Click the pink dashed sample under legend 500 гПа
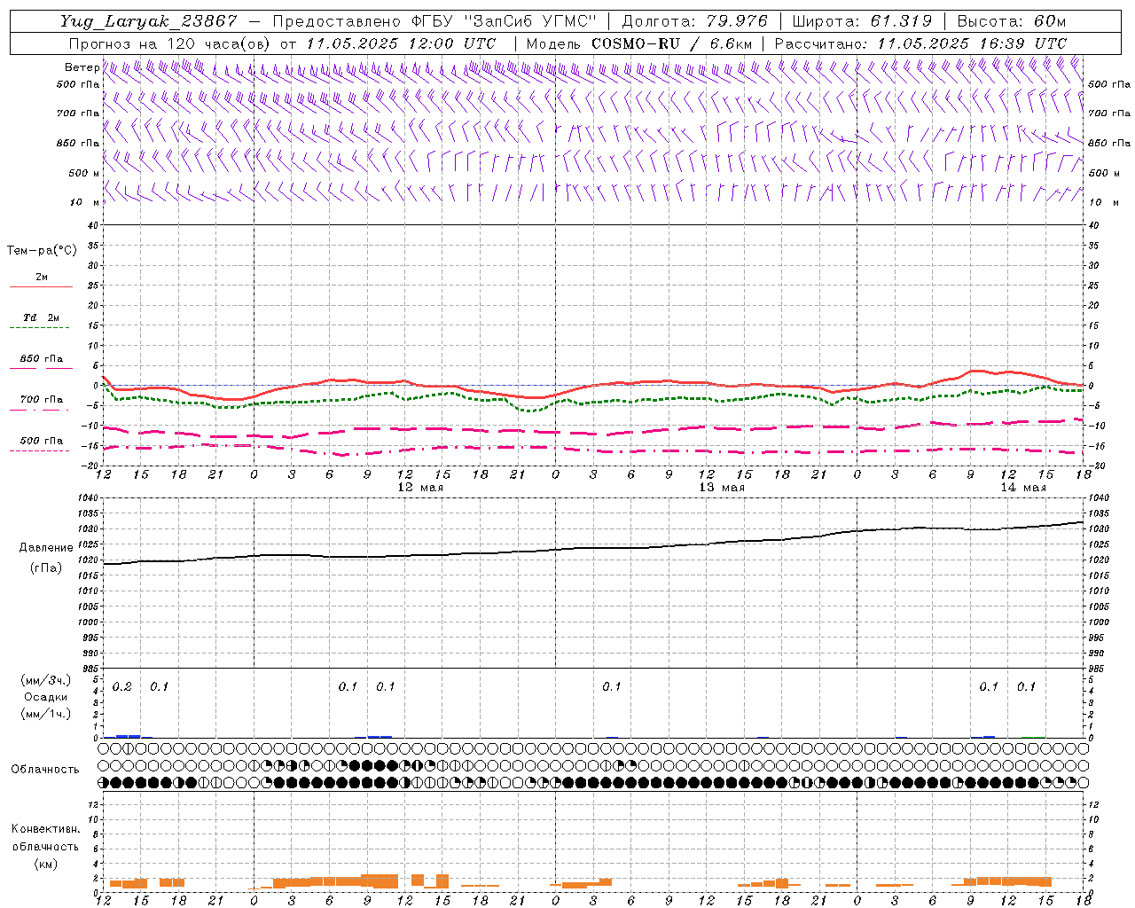The width and height of the screenshot is (1135, 908). (39, 450)
